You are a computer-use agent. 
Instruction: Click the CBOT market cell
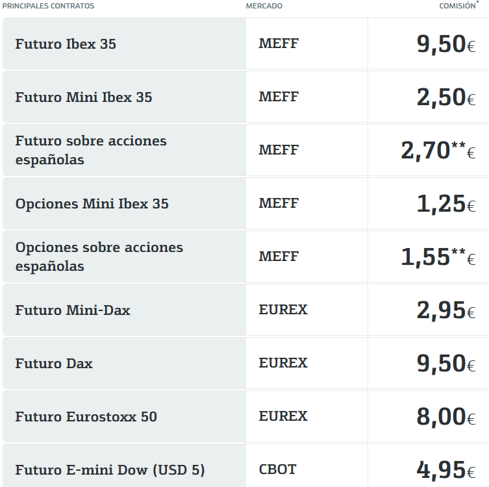click(279, 469)
